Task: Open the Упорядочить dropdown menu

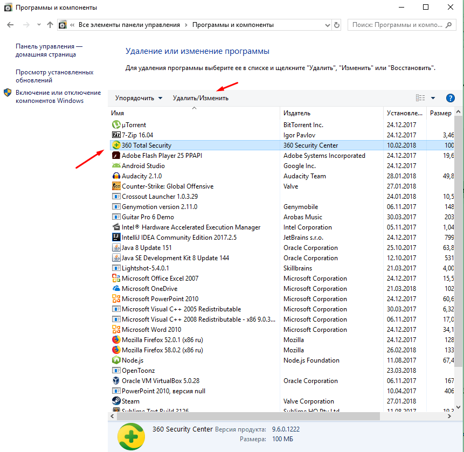Action: click(138, 98)
